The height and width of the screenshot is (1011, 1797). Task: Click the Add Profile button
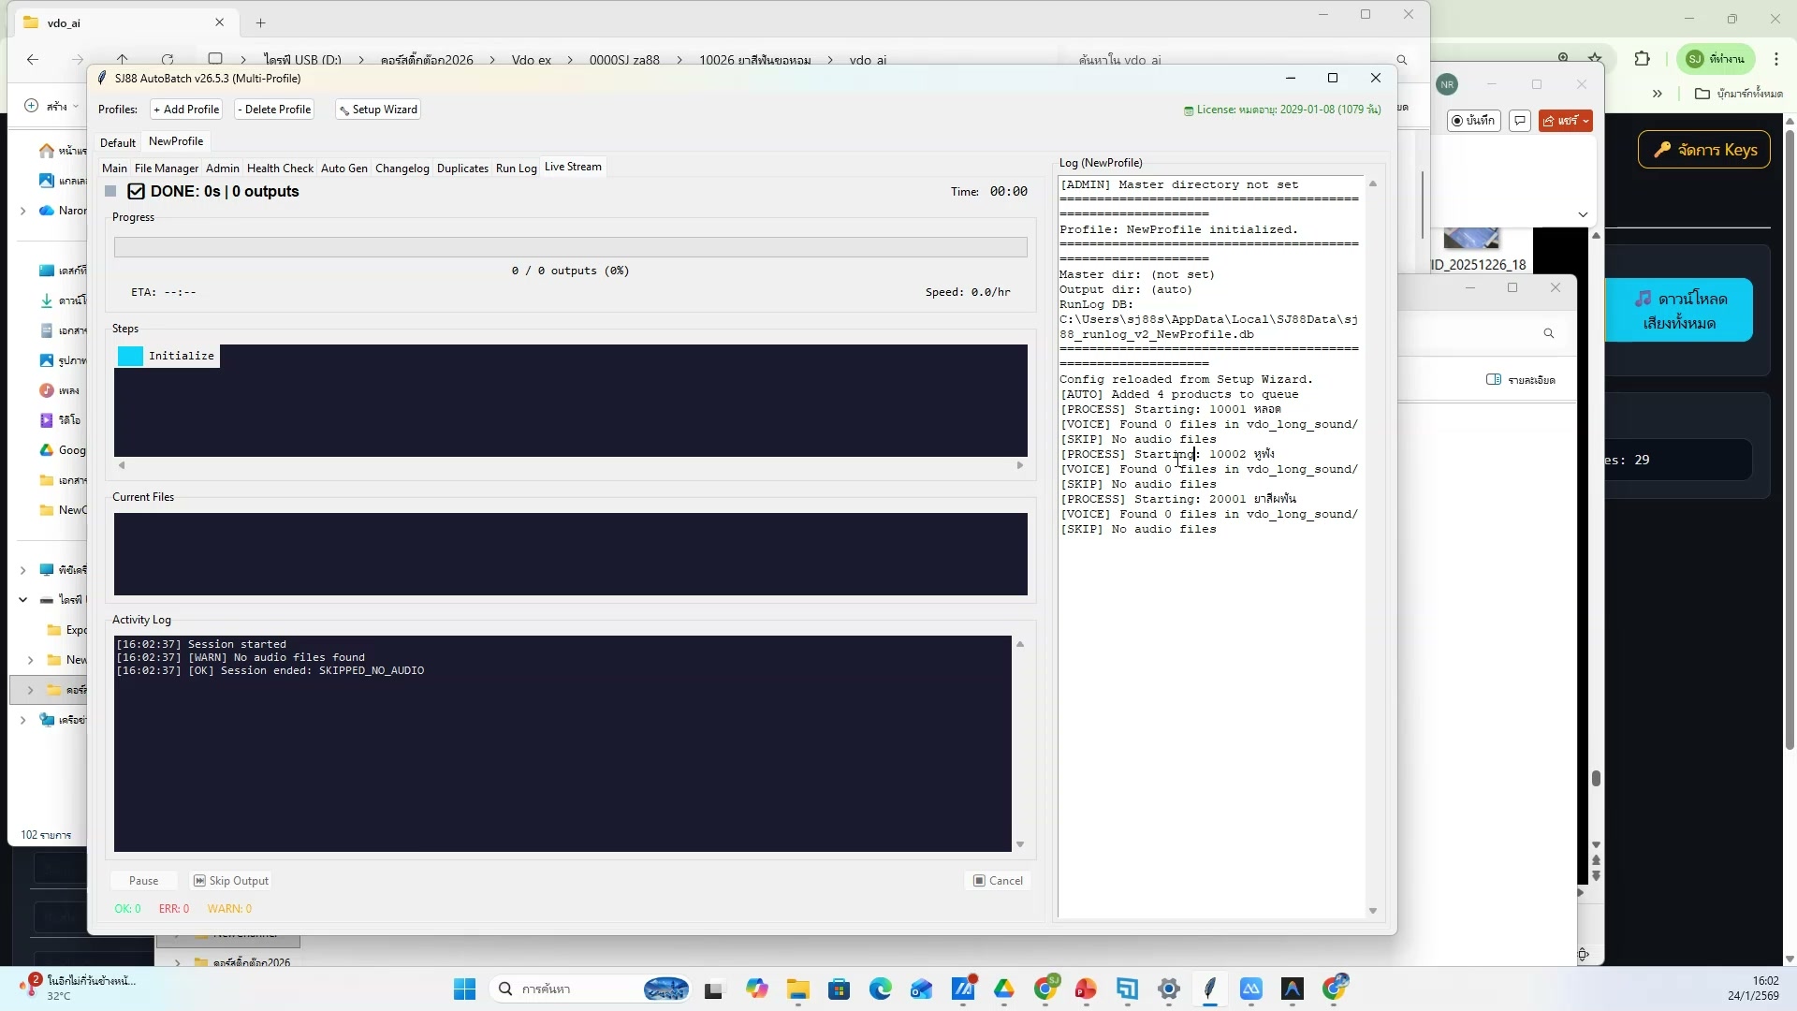(185, 110)
